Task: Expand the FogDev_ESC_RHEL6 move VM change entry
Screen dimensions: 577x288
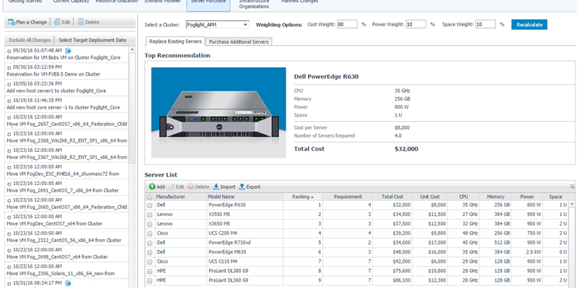Action: pyautogui.click(x=9, y=167)
